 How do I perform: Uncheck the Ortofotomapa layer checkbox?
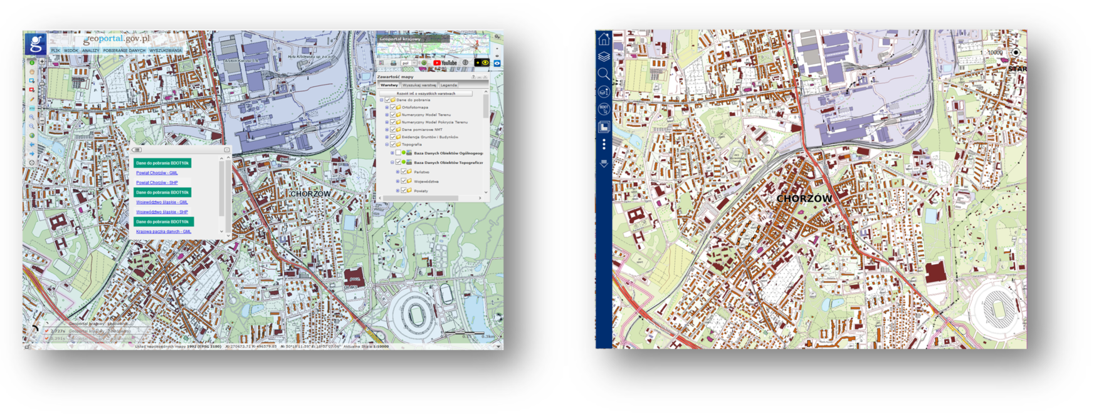[x=393, y=107]
